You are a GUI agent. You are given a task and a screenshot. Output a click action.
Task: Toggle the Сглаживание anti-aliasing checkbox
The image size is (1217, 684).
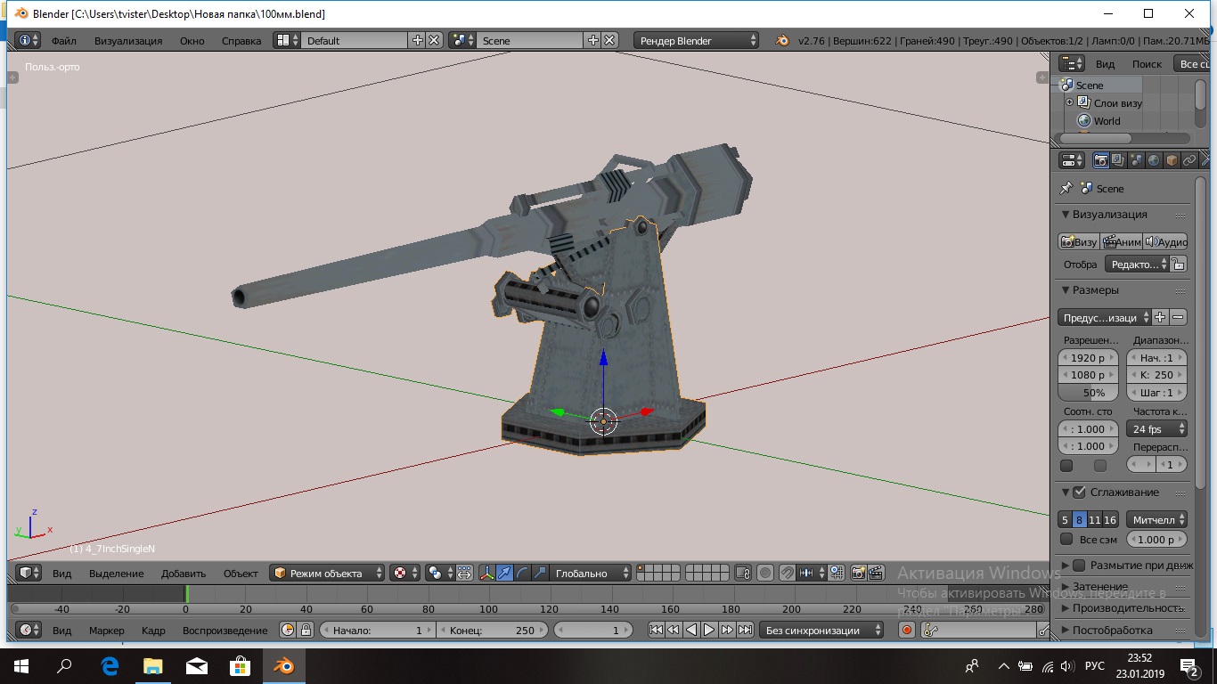(x=1079, y=493)
